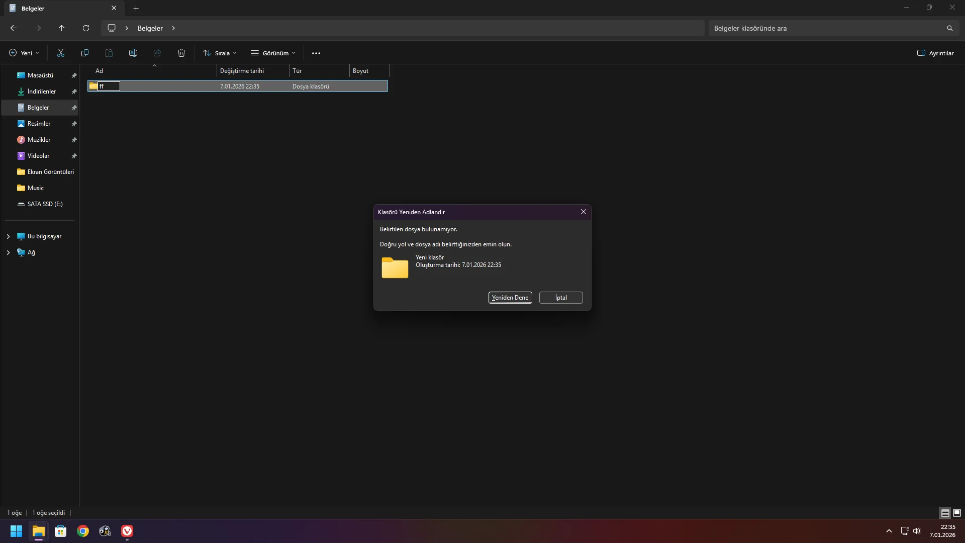Toggle the Ayrıntılar details pane
The width and height of the screenshot is (965, 543).
pyautogui.click(x=935, y=53)
